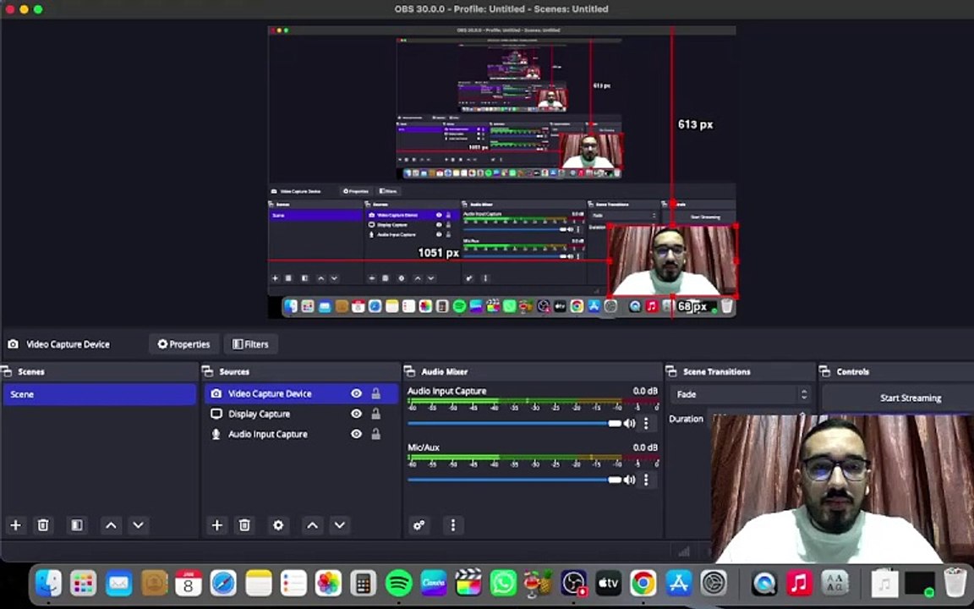Click the Audio Input Capture level meter
The image size is (974, 609).
[x=533, y=402]
